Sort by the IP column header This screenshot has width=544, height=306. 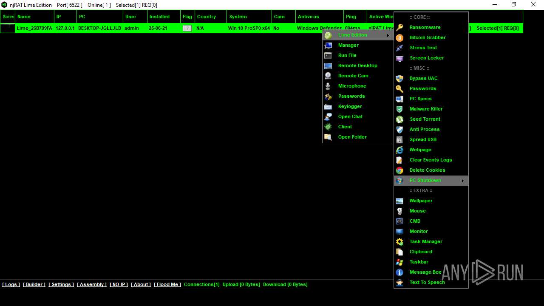tap(65, 17)
